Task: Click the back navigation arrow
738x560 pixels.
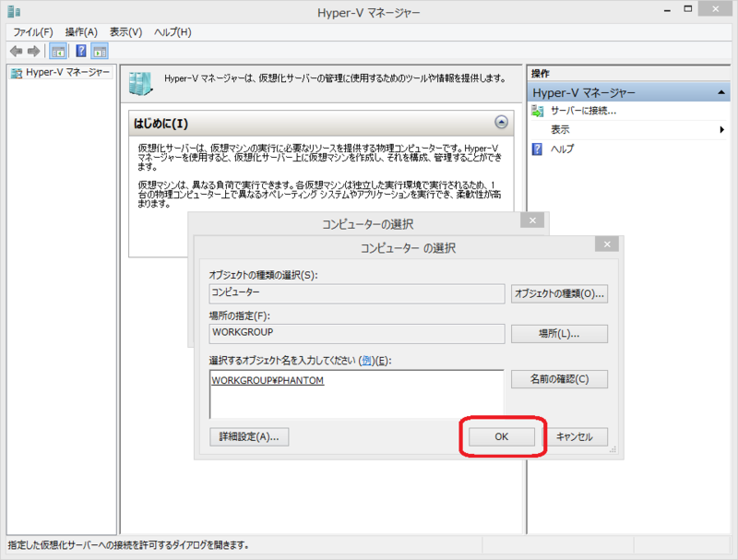Action: [14, 52]
